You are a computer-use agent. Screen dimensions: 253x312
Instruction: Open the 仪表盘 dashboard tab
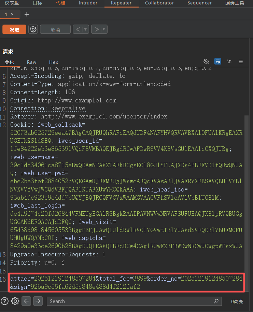point(12,3)
